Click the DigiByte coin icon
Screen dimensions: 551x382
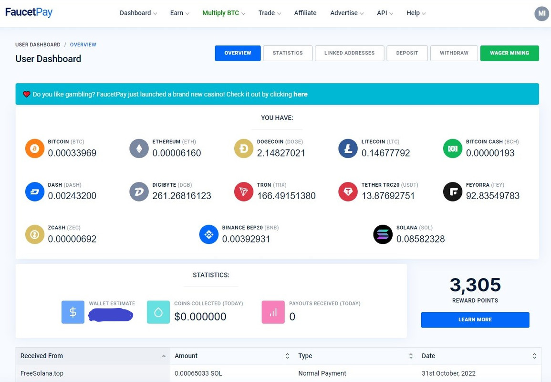coord(139,191)
